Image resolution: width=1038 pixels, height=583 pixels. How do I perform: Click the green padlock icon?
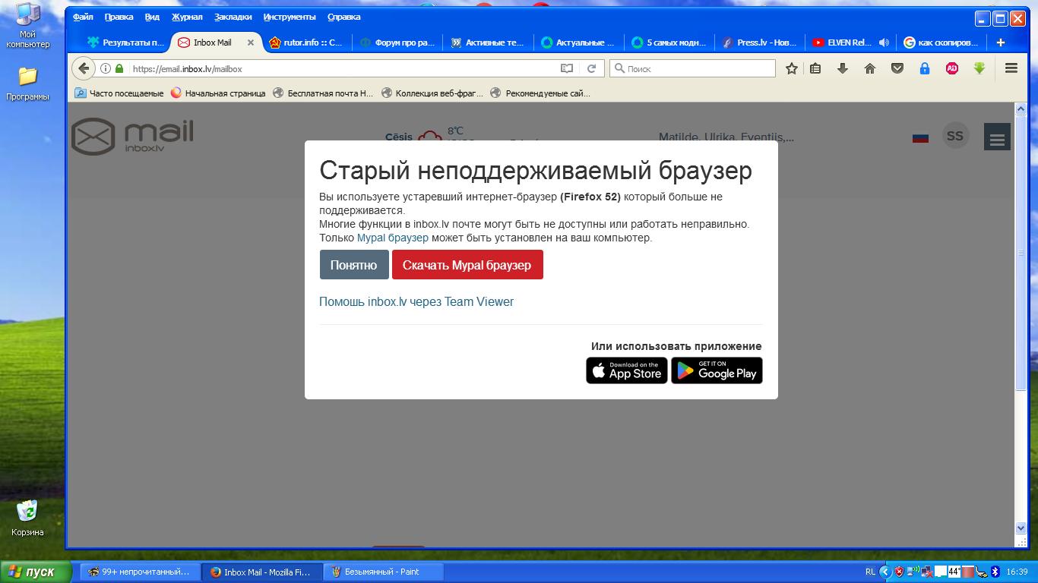click(119, 68)
